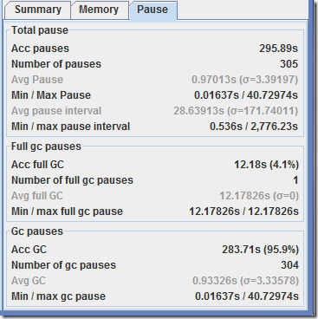318x319 pixels.
Task: Click the Acc pauses value 295.89s
Action: pyautogui.click(x=278, y=49)
